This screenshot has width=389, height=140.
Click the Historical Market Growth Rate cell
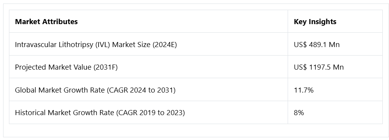coord(149,112)
